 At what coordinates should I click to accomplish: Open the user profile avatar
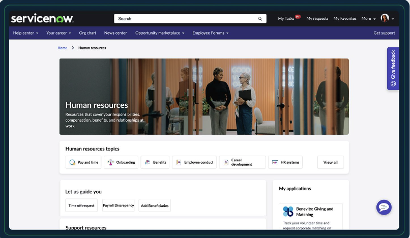[385, 18]
